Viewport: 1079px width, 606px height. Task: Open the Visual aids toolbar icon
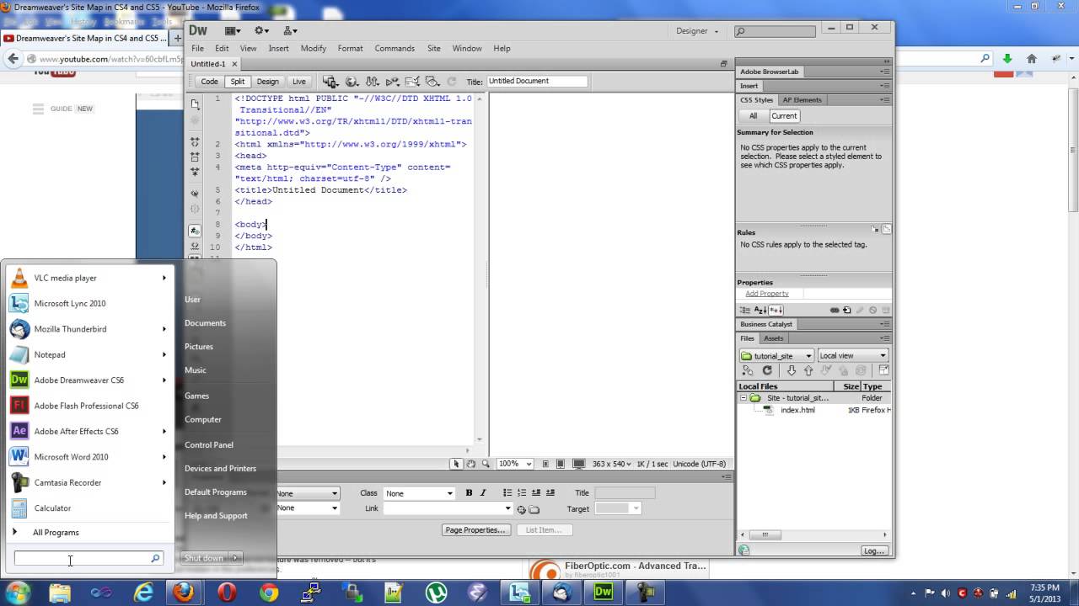[x=432, y=82]
